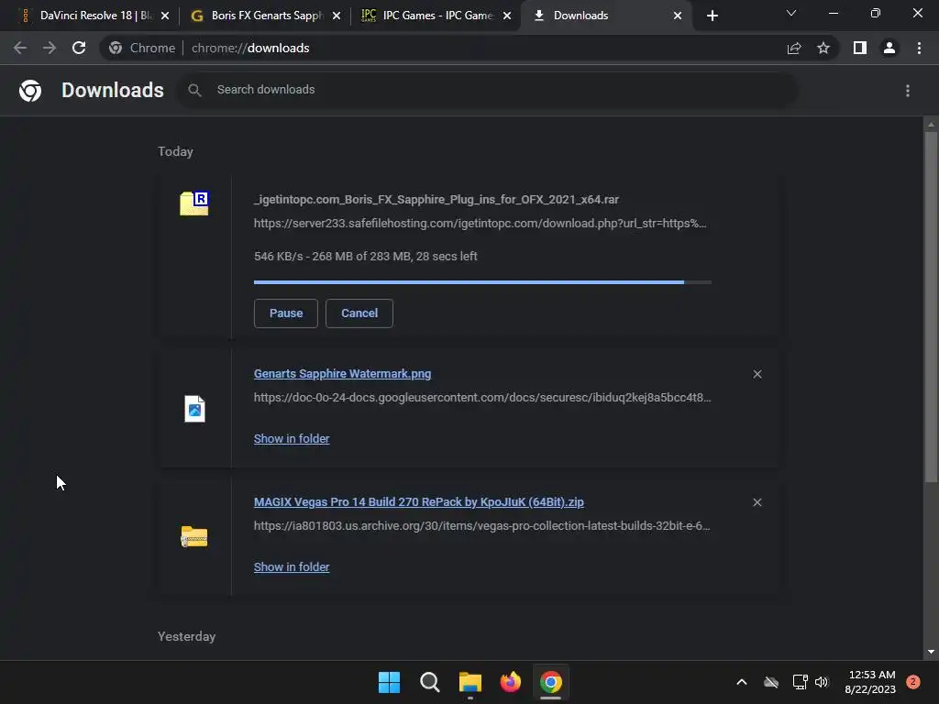Select the Downloads tab

pos(599,16)
